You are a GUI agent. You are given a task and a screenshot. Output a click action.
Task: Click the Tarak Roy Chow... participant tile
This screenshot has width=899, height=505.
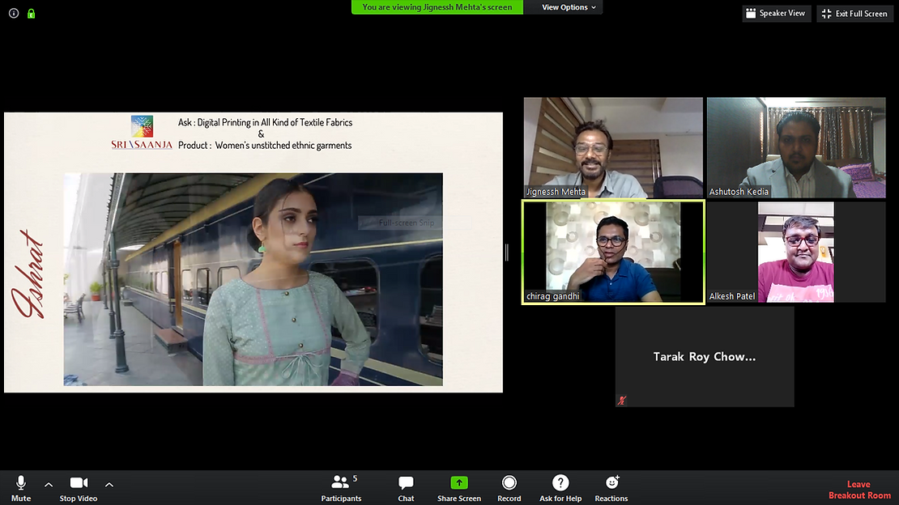(x=705, y=356)
